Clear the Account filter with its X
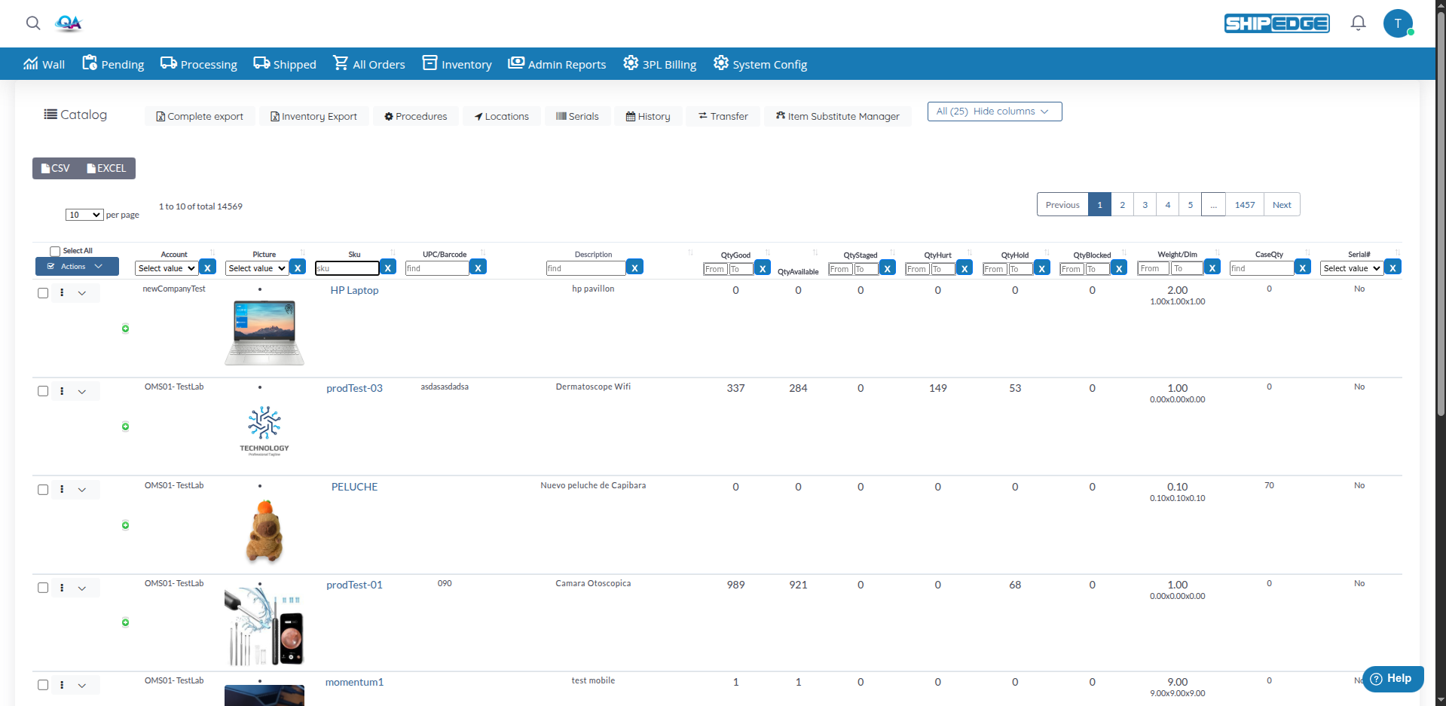 pos(208,267)
